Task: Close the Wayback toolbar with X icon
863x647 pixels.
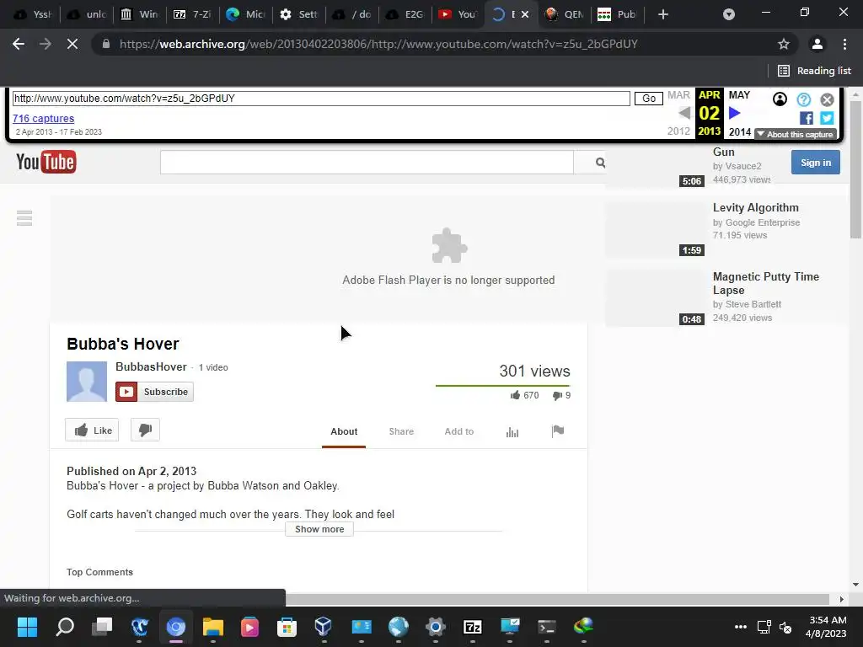Action: pyautogui.click(x=828, y=99)
